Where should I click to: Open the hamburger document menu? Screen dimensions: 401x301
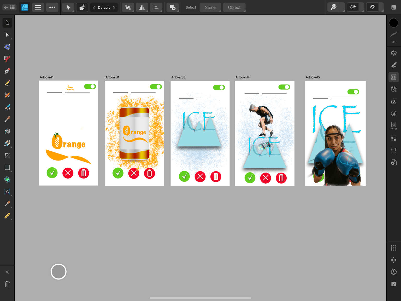click(x=38, y=7)
